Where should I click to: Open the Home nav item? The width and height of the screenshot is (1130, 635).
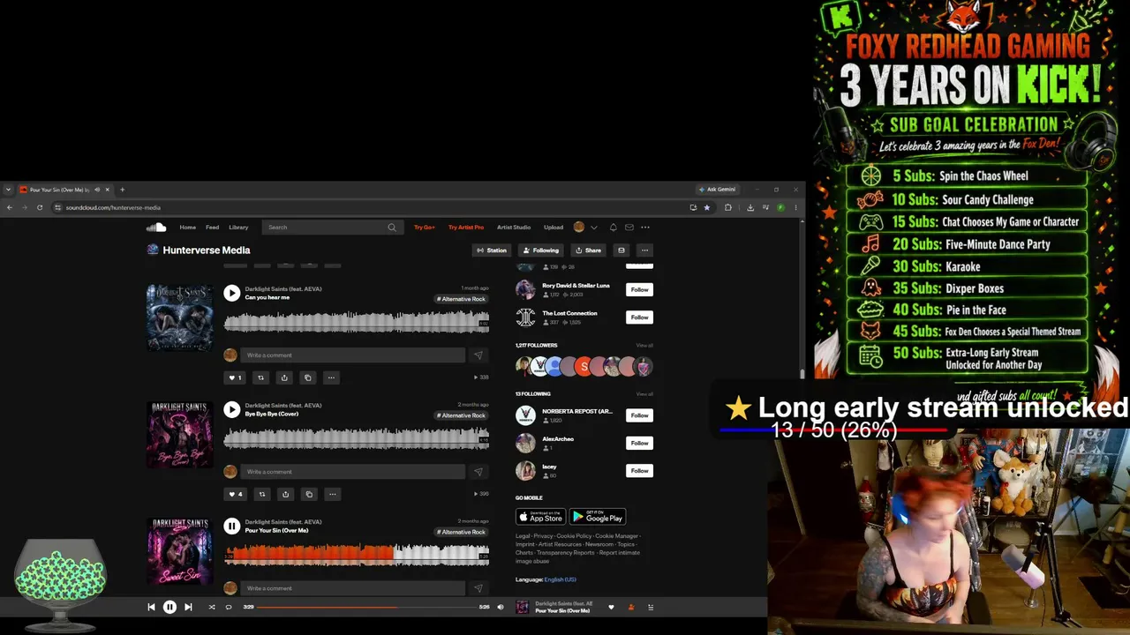click(188, 228)
